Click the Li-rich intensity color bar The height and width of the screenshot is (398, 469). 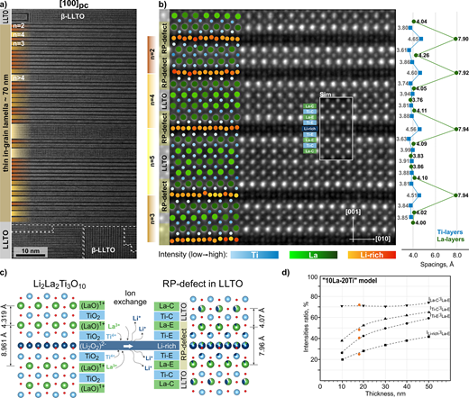tap(372, 255)
